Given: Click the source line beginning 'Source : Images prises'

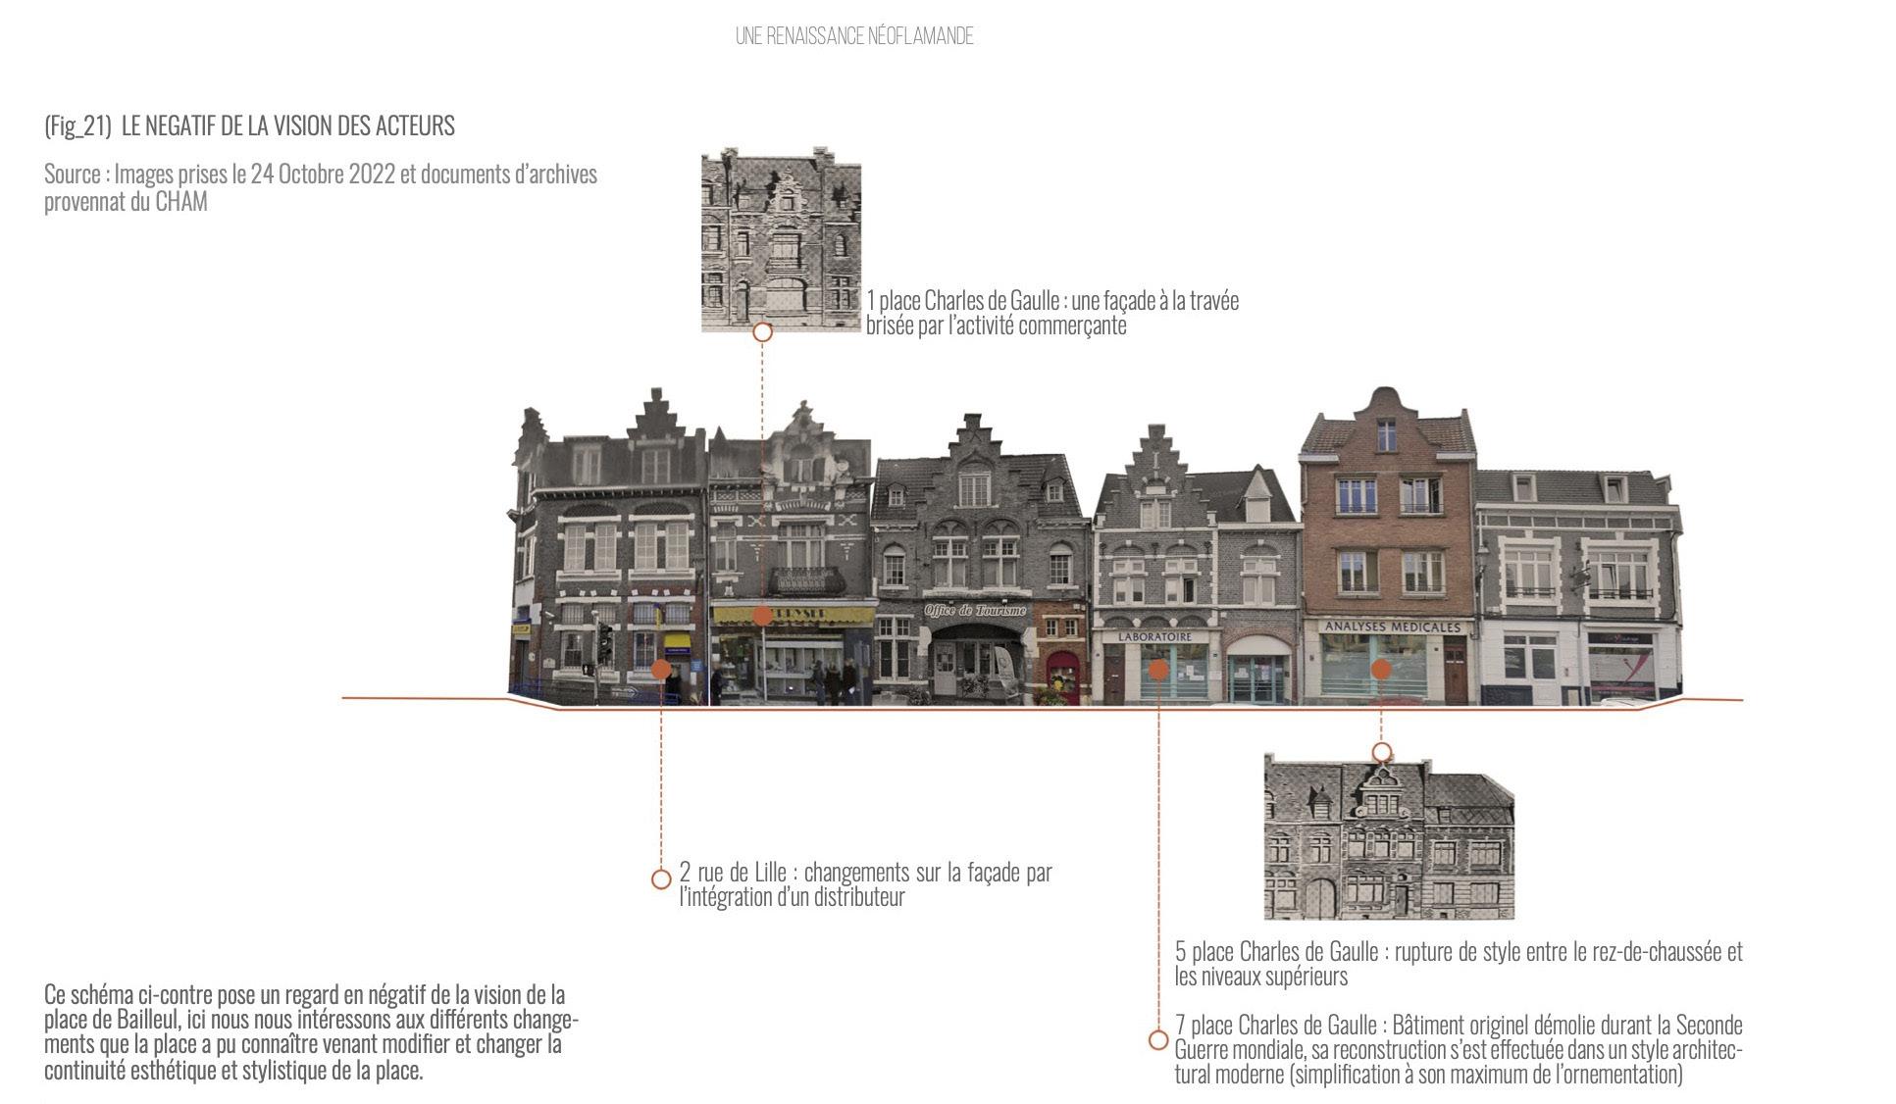Looking at the screenshot, I should tap(321, 187).
